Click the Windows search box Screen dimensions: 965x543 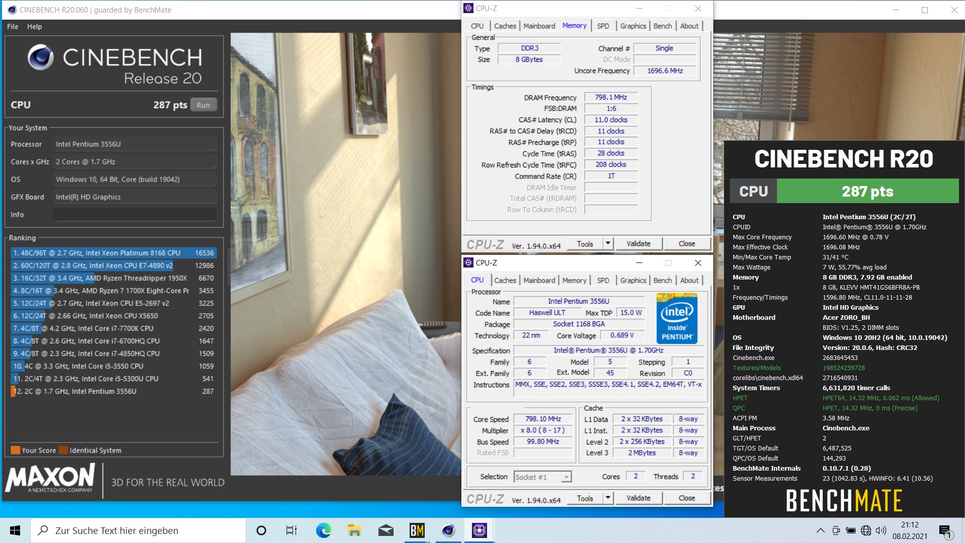(138, 530)
